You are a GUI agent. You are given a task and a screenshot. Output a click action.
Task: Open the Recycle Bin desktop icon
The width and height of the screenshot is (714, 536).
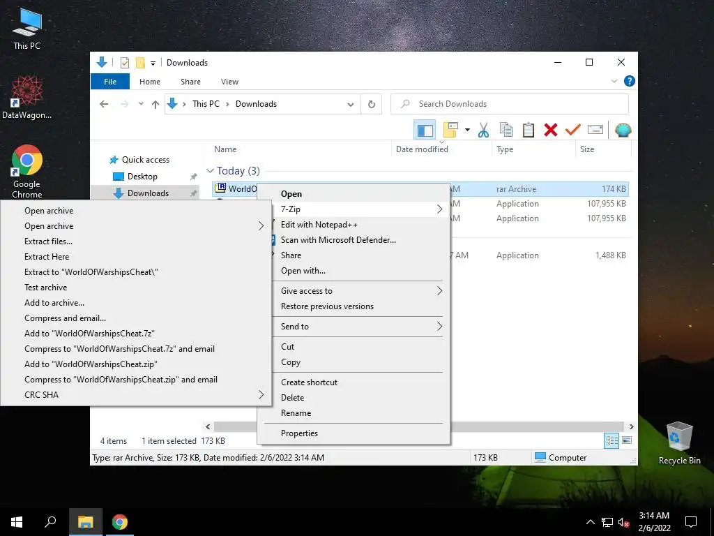pos(679,443)
